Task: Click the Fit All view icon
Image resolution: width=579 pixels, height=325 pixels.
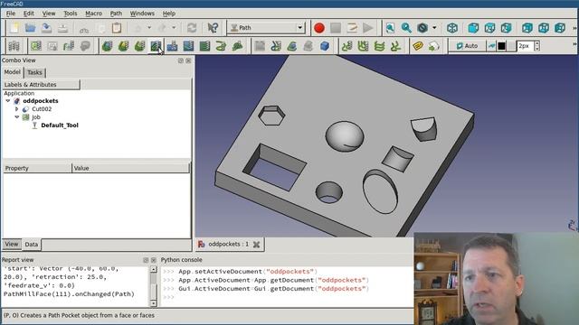Action: coord(390,28)
